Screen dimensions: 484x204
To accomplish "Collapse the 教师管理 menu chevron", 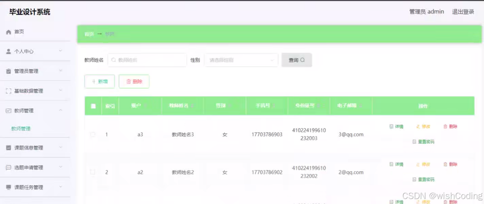I will coord(60,111).
